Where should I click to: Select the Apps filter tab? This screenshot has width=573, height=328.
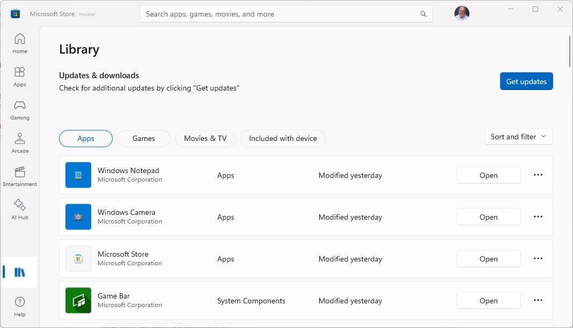point(86,139)
